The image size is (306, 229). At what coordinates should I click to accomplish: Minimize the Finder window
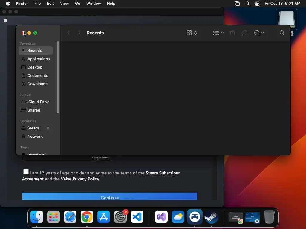(29, 33)
